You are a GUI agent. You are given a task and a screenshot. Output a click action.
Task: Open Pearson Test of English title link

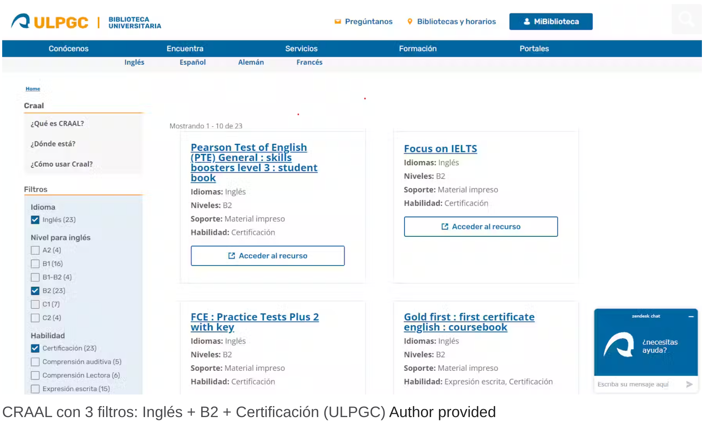254,162
